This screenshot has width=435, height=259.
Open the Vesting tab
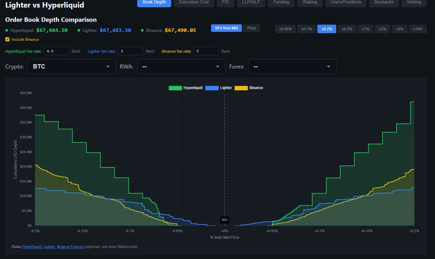(414, 3)
